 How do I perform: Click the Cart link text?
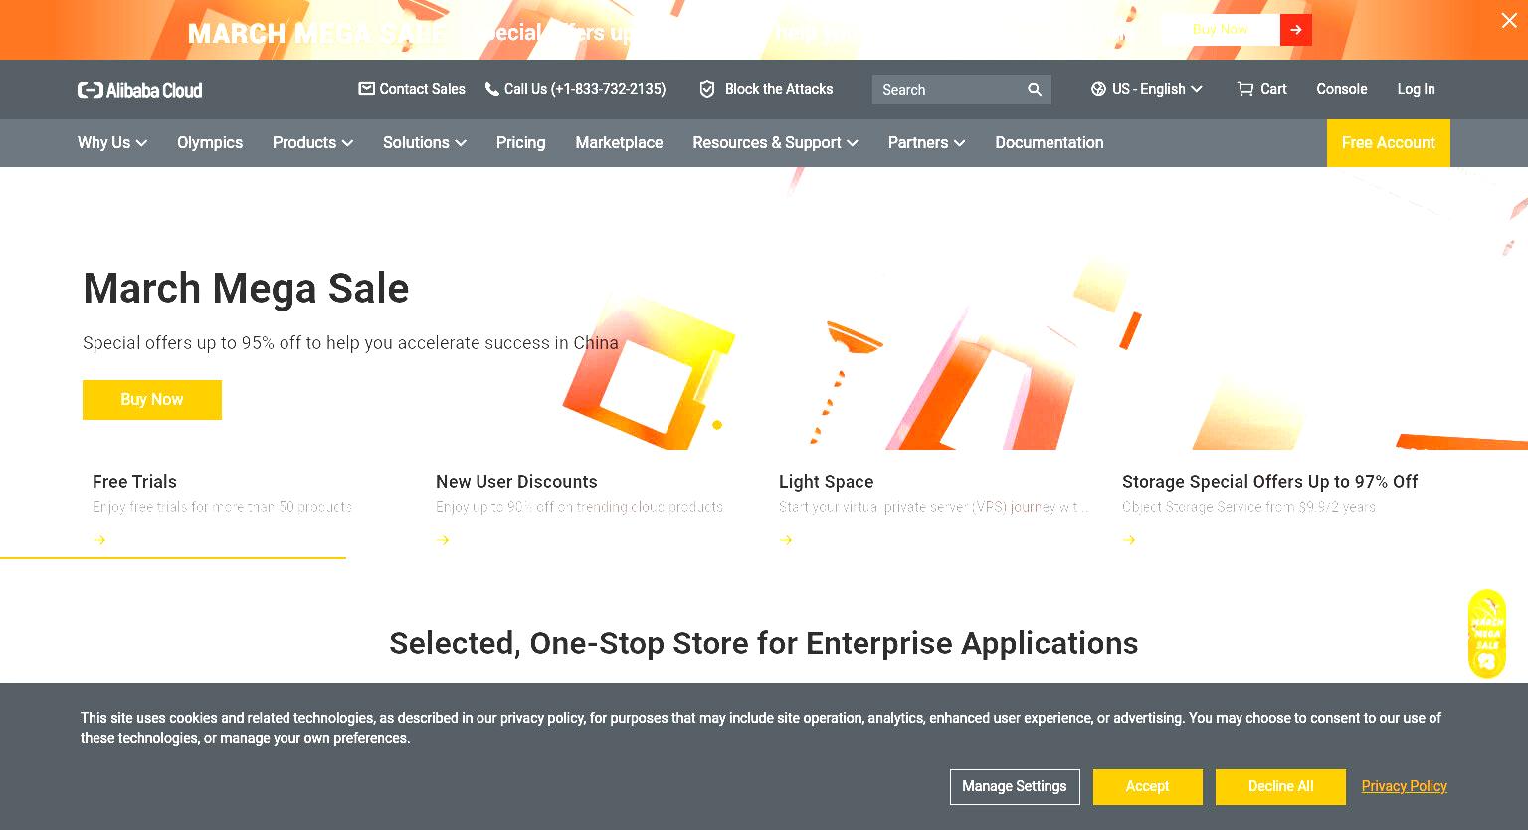(1273, 89)
